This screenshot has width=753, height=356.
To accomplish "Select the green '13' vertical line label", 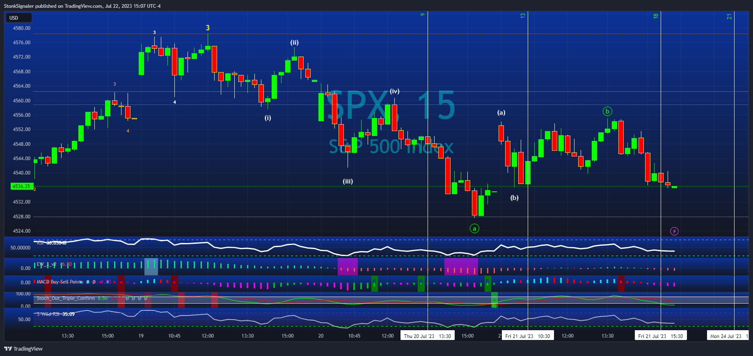I will (522, 16).
